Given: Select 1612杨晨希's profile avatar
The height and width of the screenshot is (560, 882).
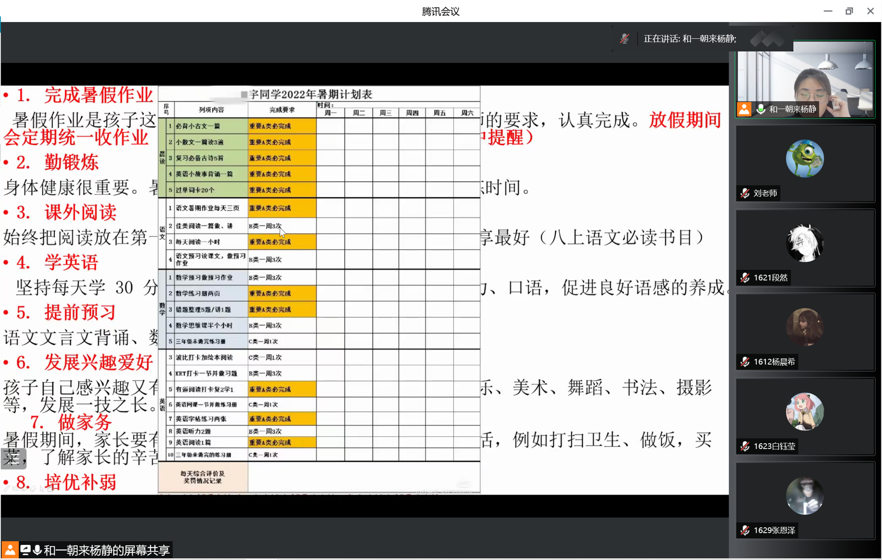Looking at the screenshot, I should point(804,327).
